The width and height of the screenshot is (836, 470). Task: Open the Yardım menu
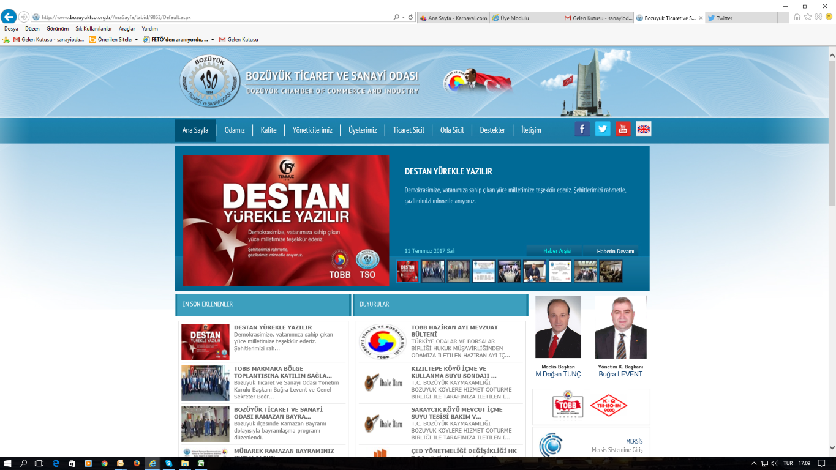149,28
